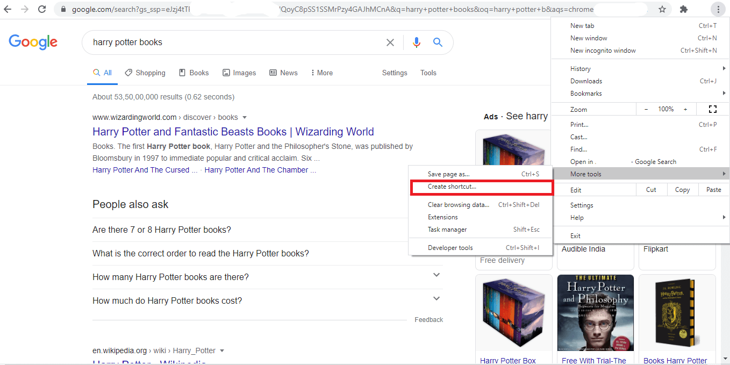Click the fullscreen icon in Zoom row
The image size is (730, 365).
pyautogui.click(x=713, y=109)
